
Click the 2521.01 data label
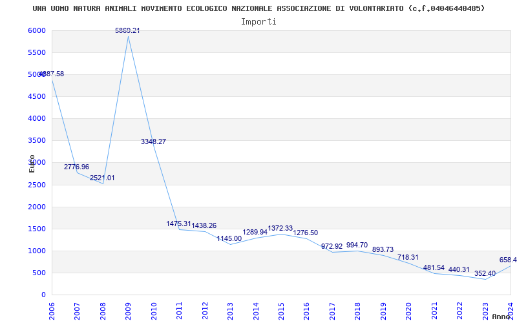click(102, 178)
